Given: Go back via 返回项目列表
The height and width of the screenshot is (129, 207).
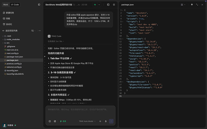Looking at the screenshot, I should tap(10, 31).
